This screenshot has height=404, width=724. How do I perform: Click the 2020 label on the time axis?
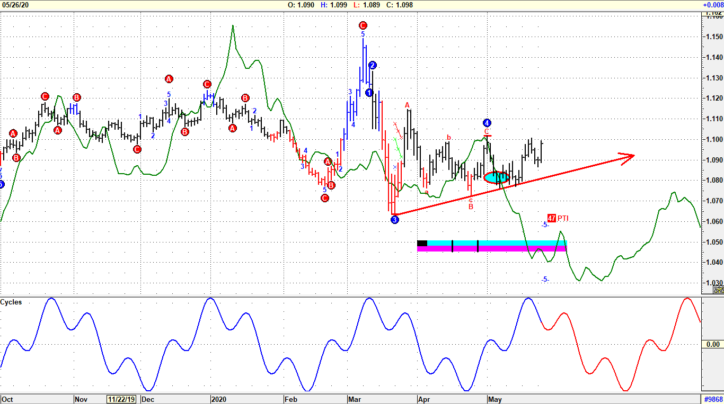click(x=218, y=399)
